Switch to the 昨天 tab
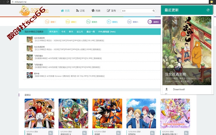Screen dimensions: 216x135 click(x=71, y=32)
